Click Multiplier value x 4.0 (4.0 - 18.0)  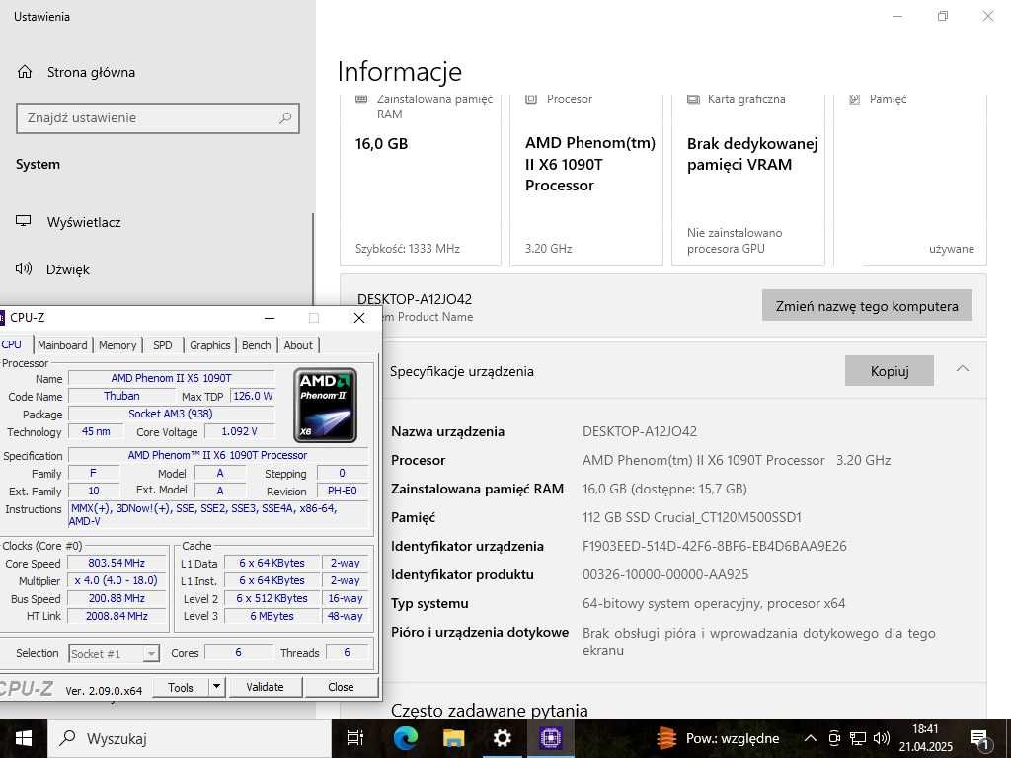(117, 580)
